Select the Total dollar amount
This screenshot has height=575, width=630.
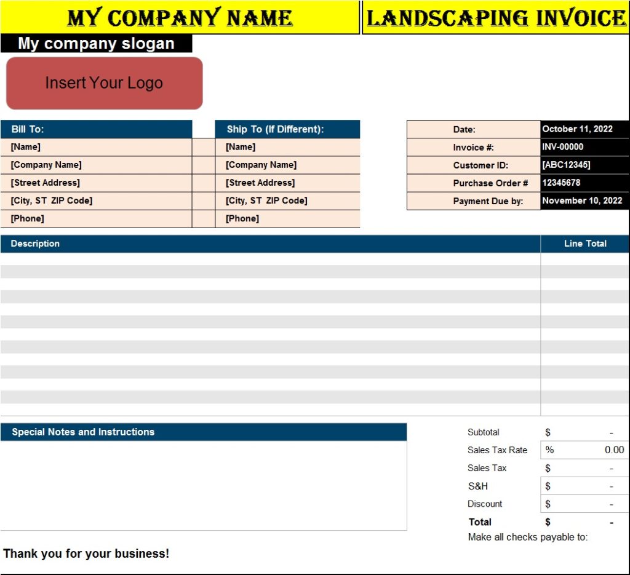coord(584,522)
